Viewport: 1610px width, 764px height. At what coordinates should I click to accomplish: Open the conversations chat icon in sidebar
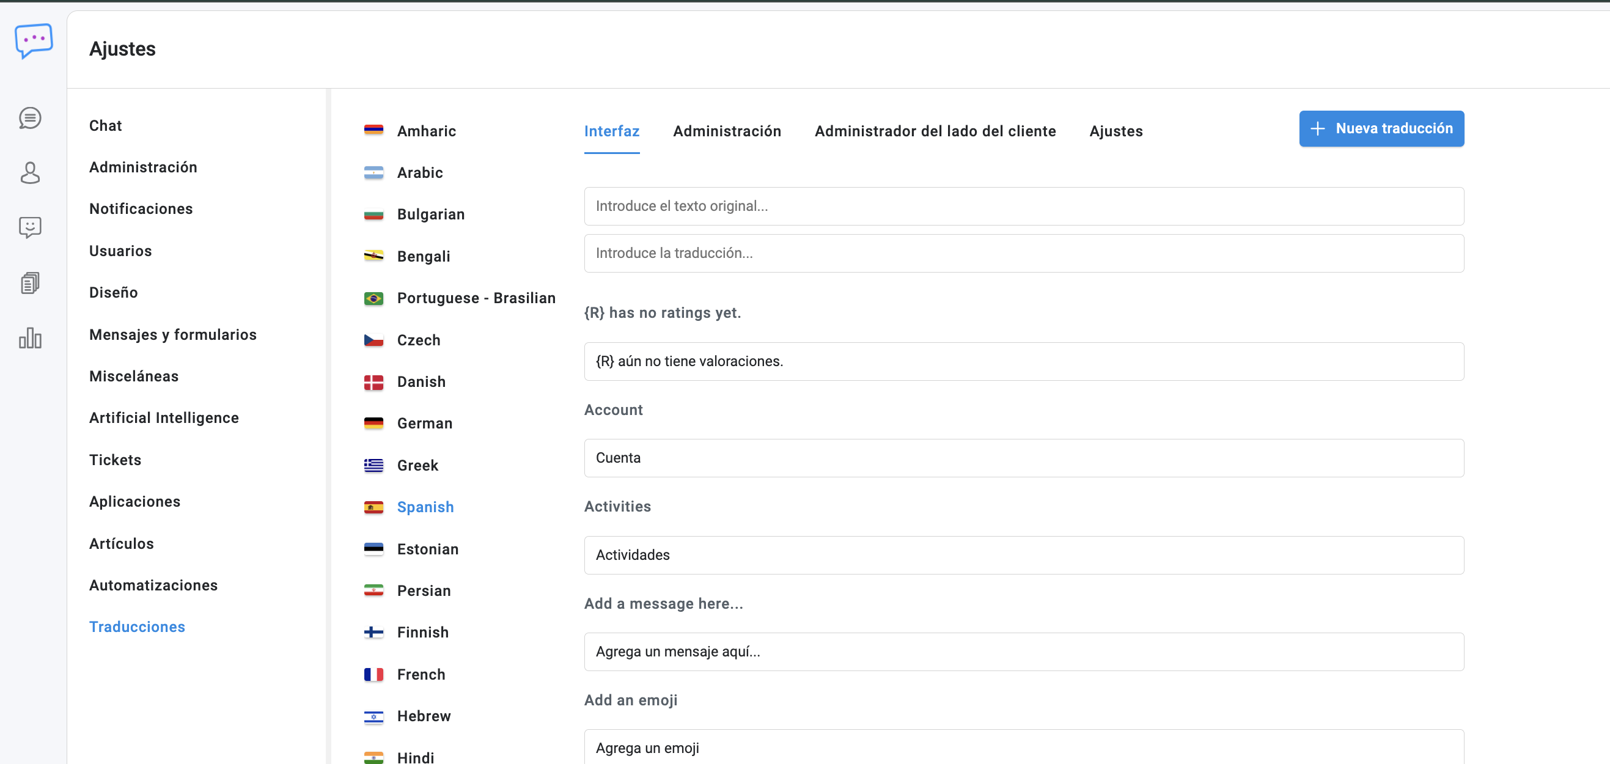[x=30, y=118]
